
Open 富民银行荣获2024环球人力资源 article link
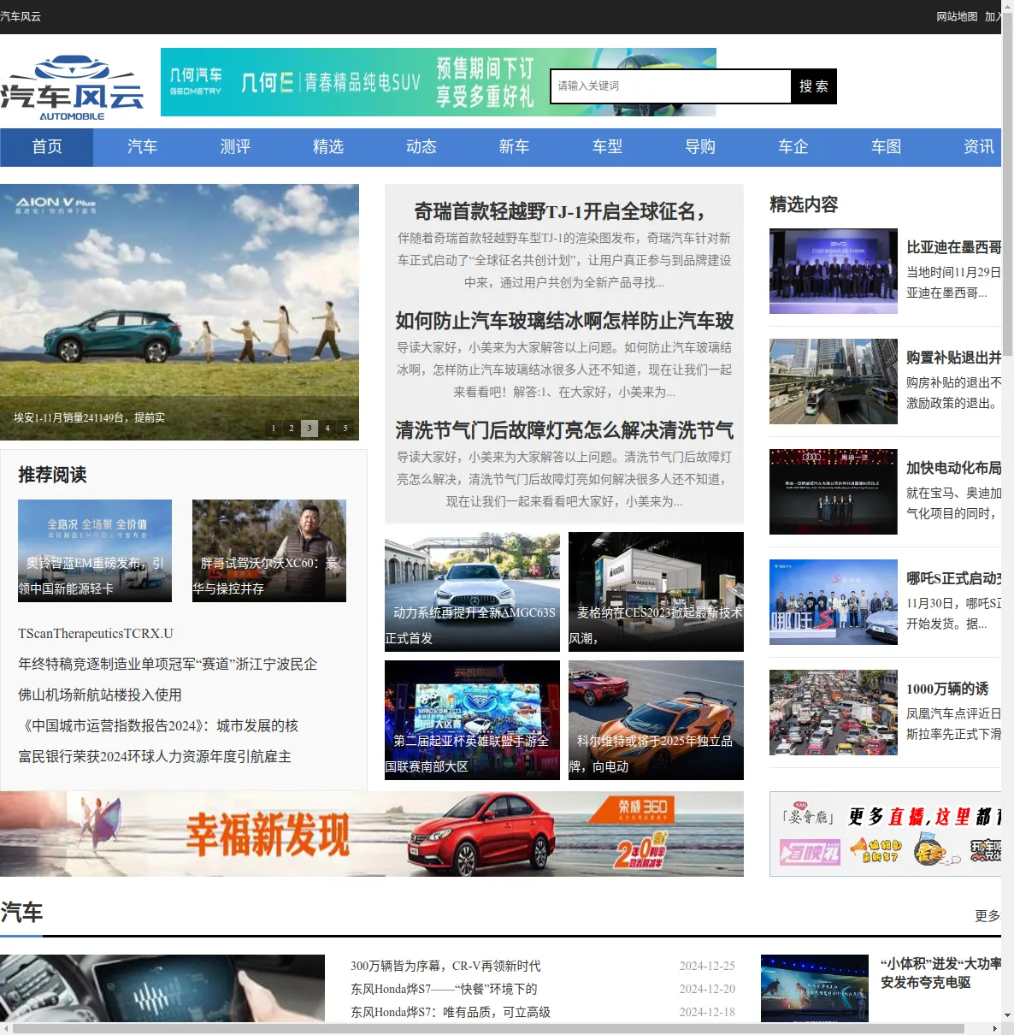pos(155,757)
